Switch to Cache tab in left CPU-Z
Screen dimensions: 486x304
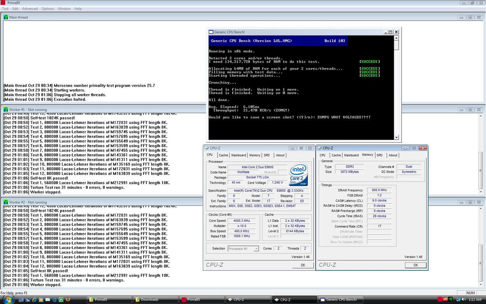click(x=223, y=155)
